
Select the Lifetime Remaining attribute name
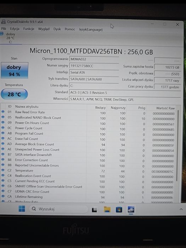(x=29, y=197)
